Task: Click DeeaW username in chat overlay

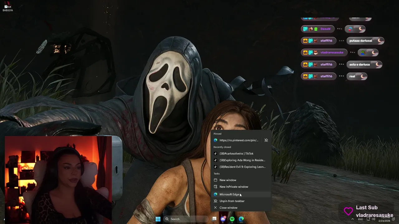Action: (x=325, y=29)
